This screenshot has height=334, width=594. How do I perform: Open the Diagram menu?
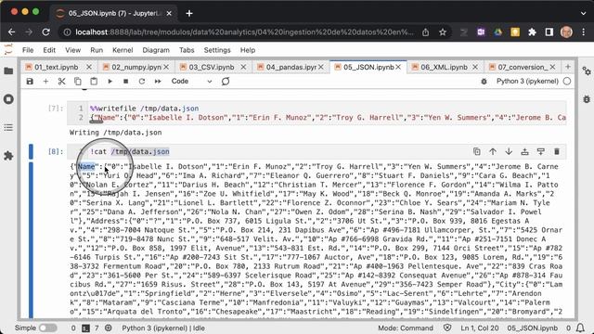click(156, 50)
